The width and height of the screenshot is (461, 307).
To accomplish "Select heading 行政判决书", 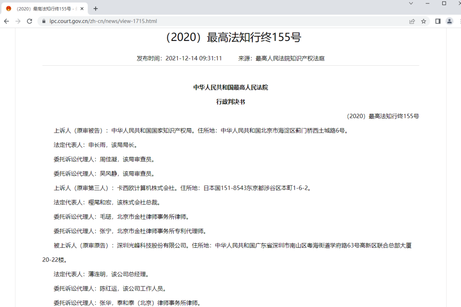I will click(230, 101).
